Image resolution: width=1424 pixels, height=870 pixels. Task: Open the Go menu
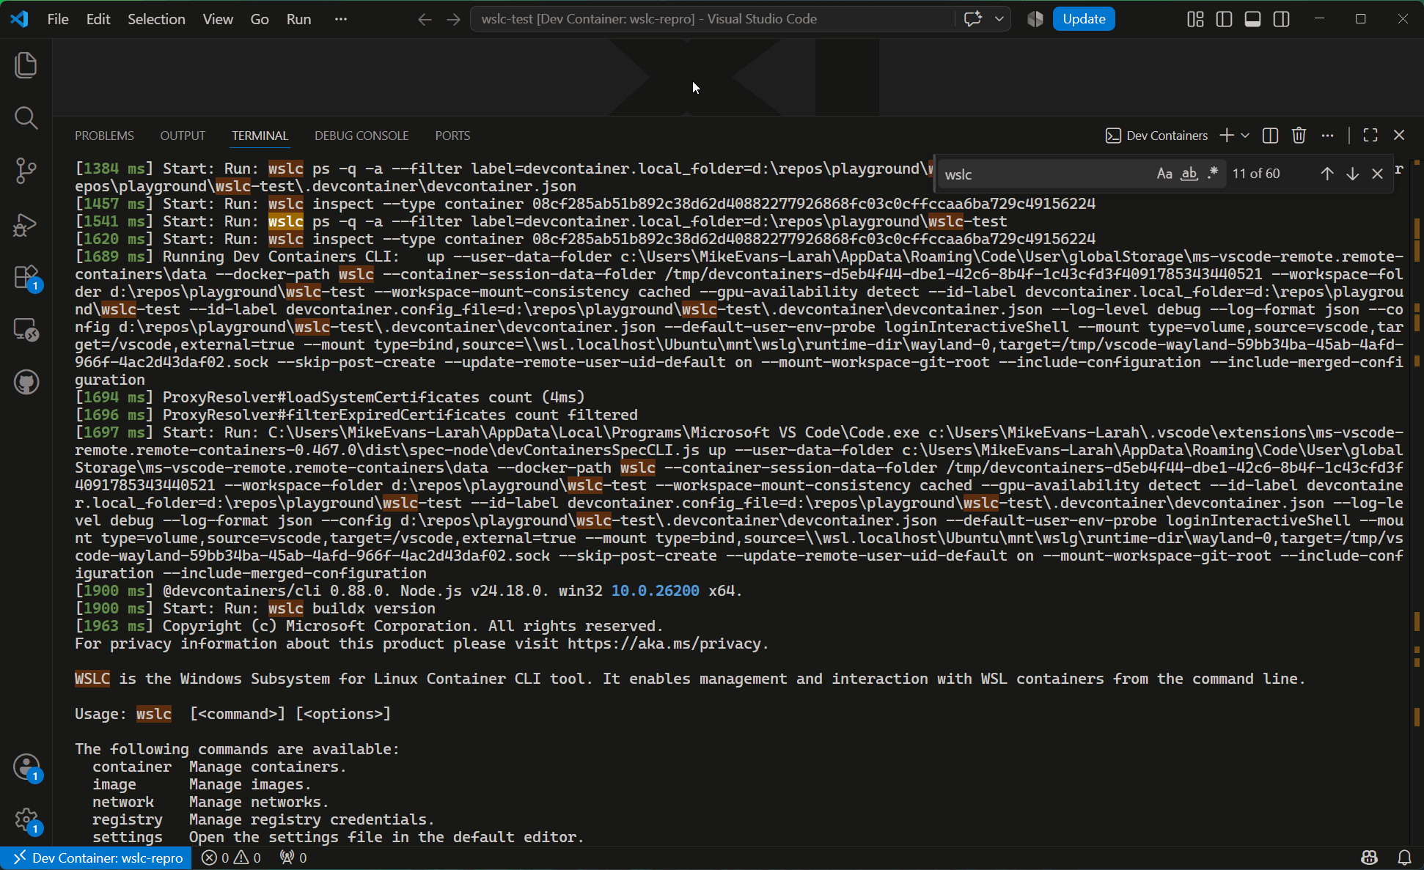(x=260, y=19)
